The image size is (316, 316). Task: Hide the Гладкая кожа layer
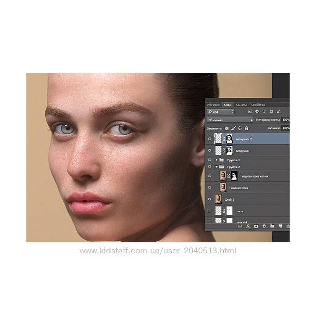pos(210,187)
